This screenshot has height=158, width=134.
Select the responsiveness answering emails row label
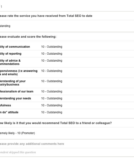click(x=19, y=73)
